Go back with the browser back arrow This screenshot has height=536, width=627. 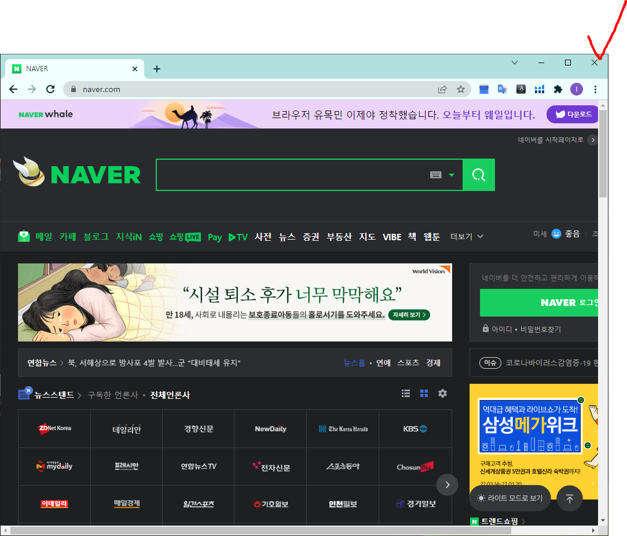pos(13,89)
